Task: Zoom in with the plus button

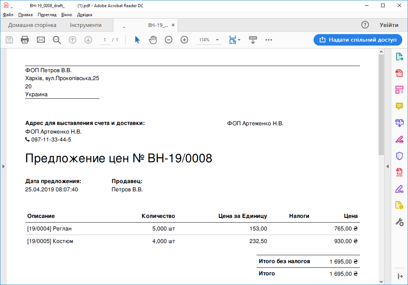Action: pos(184,40)
